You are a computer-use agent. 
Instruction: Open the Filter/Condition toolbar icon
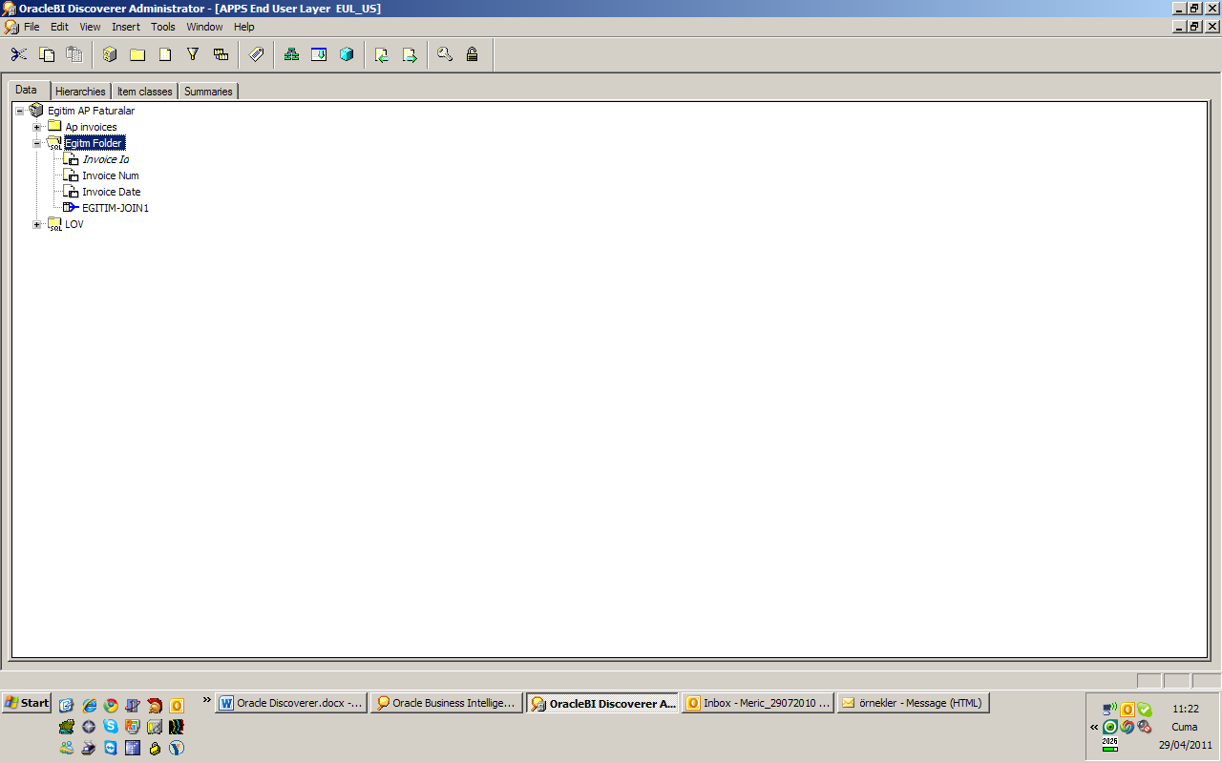(x=192, y=54)
